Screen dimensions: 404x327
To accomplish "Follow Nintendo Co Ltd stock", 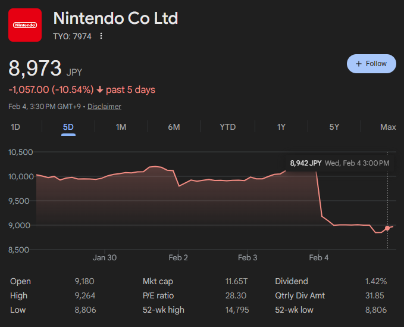I will point(371,64).
